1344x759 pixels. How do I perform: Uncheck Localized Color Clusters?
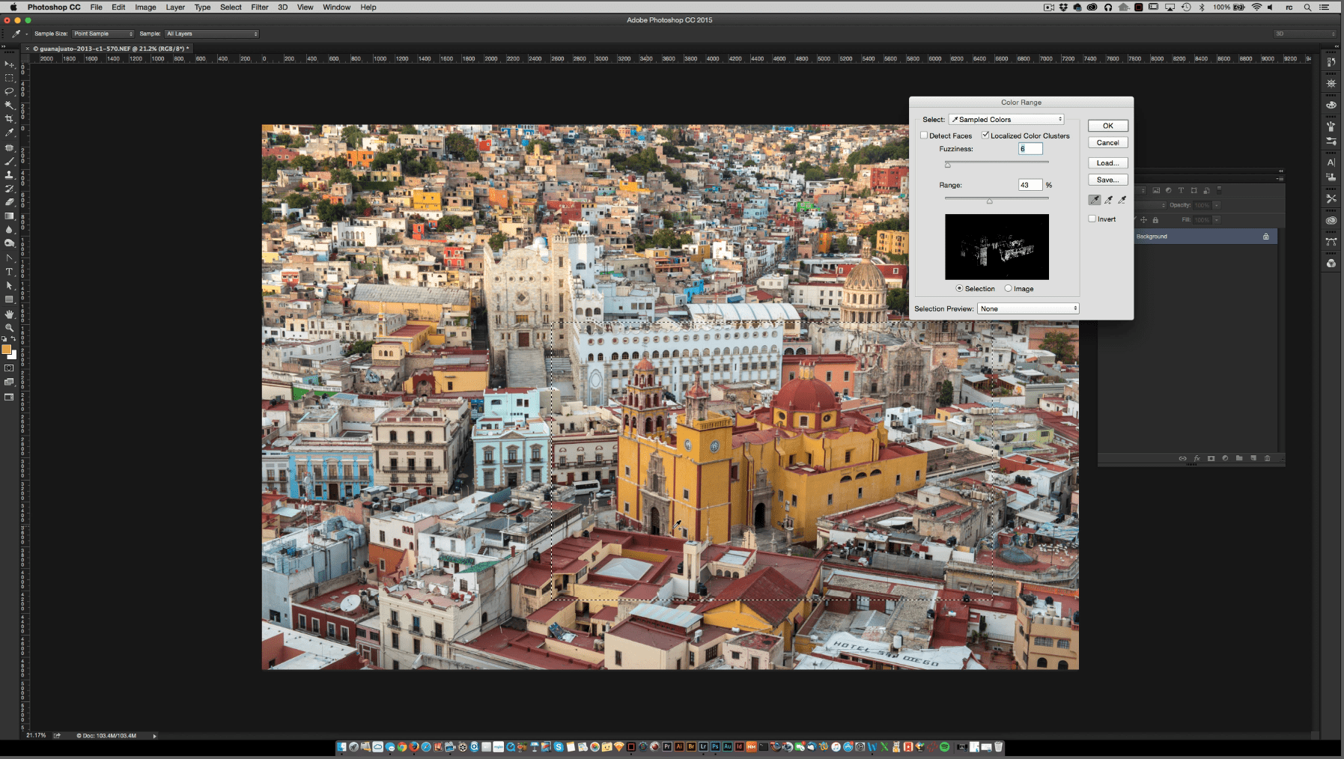(x=985, y=135)
